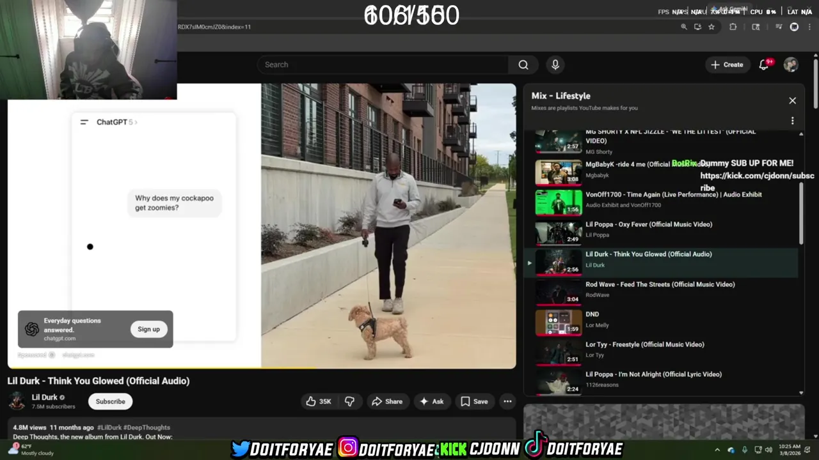Click Lil Durk channel name text

pyautogui.click(x=44, y=397)
